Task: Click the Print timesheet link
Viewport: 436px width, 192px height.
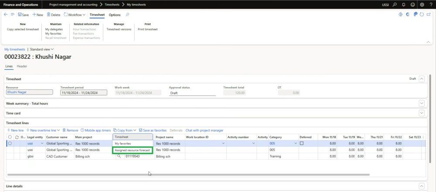Action: point(147,29)
